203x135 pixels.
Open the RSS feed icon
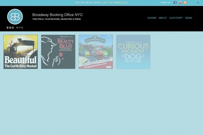(185, 3)
